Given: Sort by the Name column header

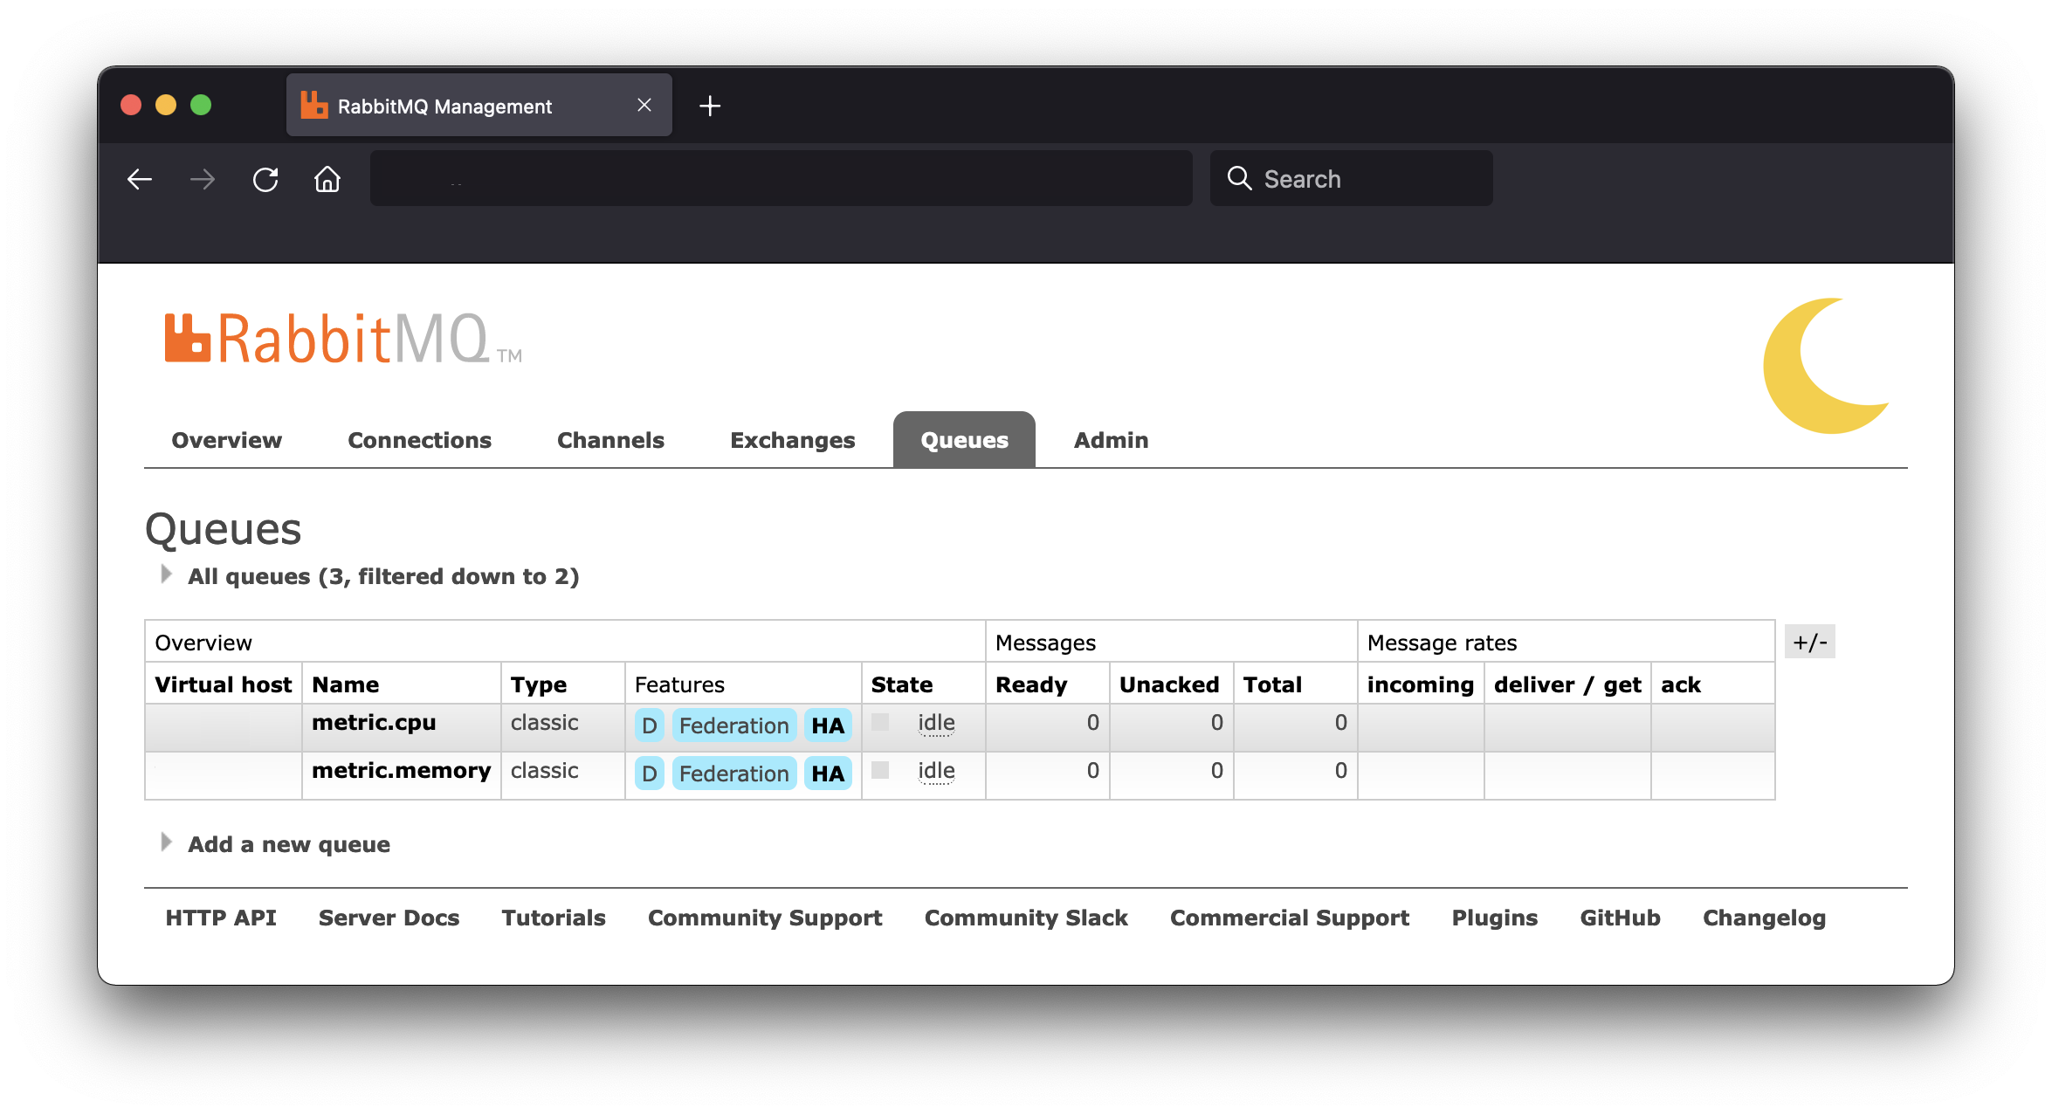Looking at the screenshot, I should coord(346,684).
